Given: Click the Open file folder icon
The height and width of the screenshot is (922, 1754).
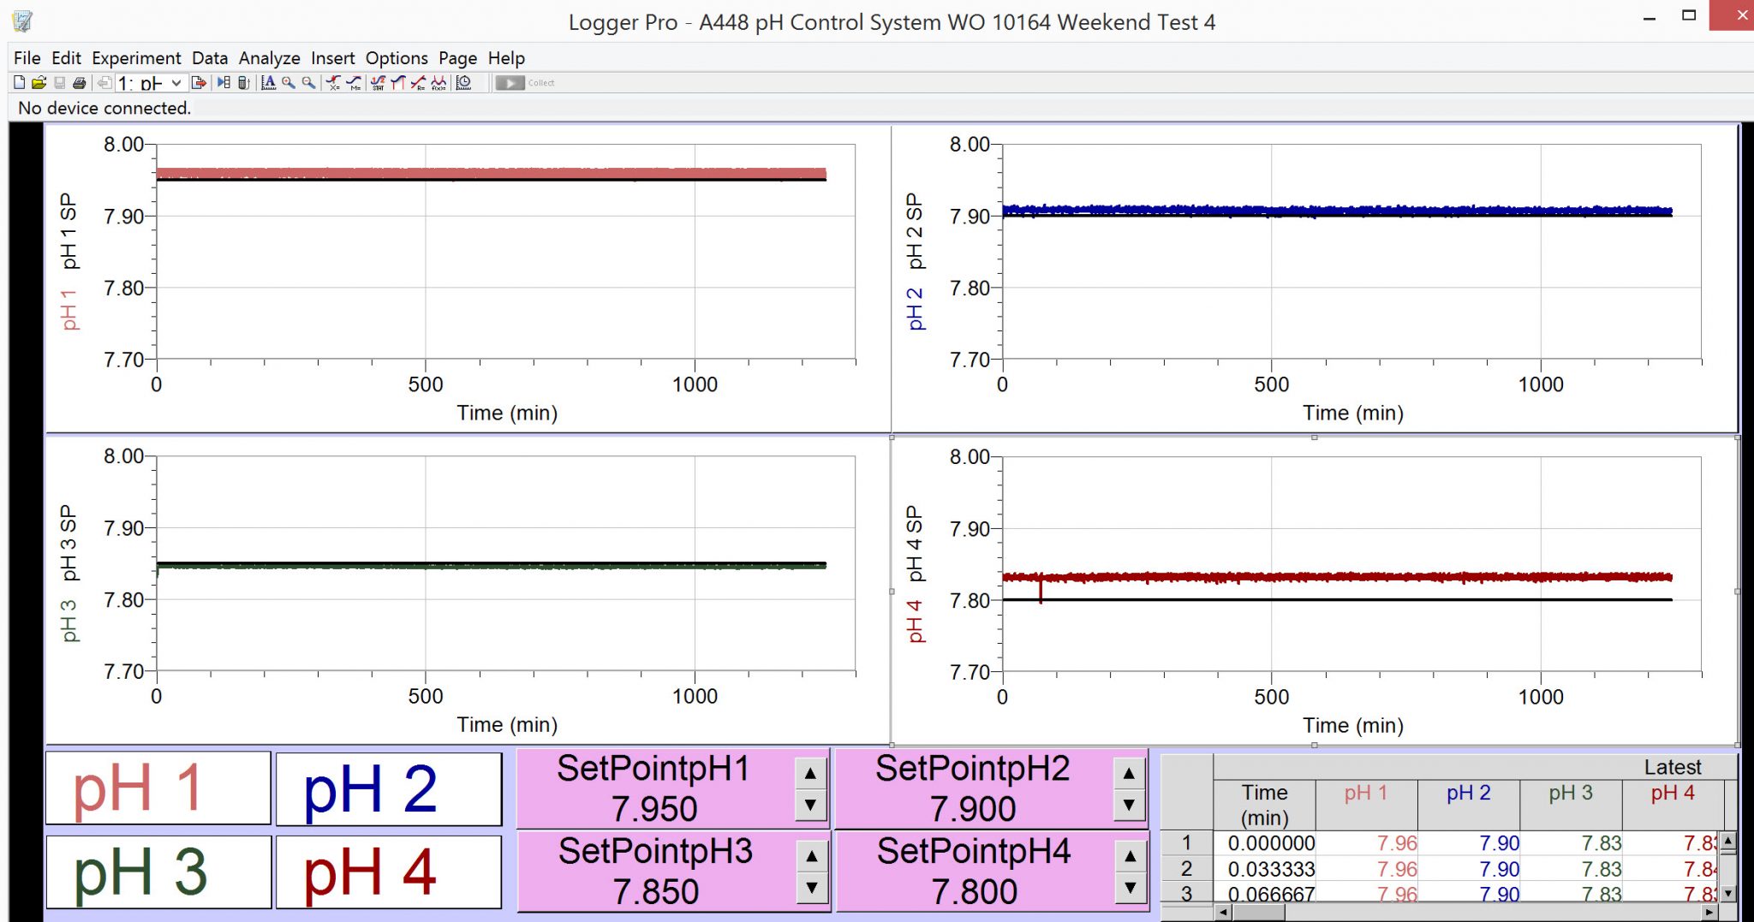Looking at the screenshot, I should 39,83.
